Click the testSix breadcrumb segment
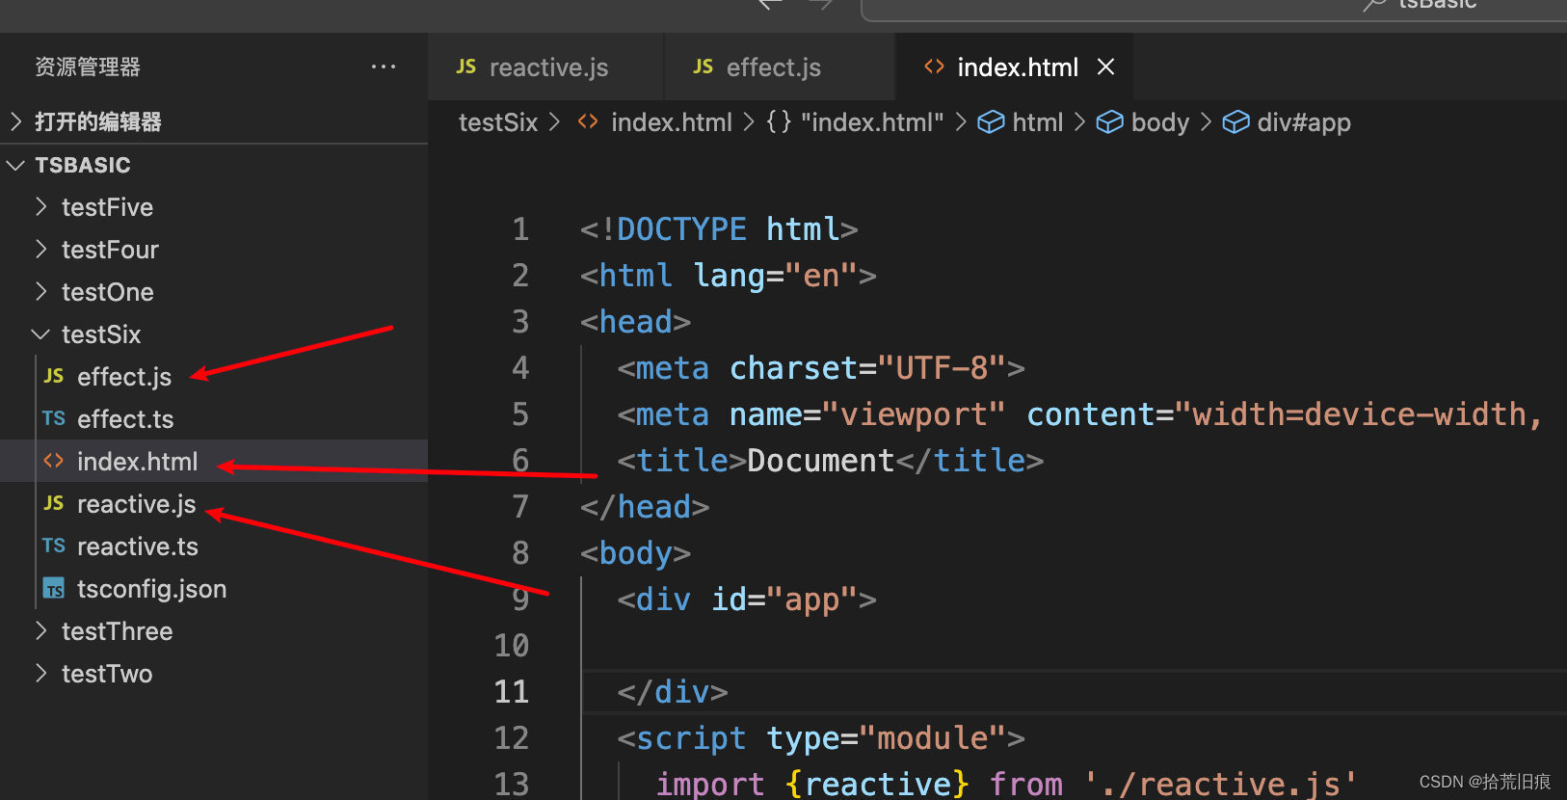This screenshot has width=1567, height=800. [x=498, y=122]
